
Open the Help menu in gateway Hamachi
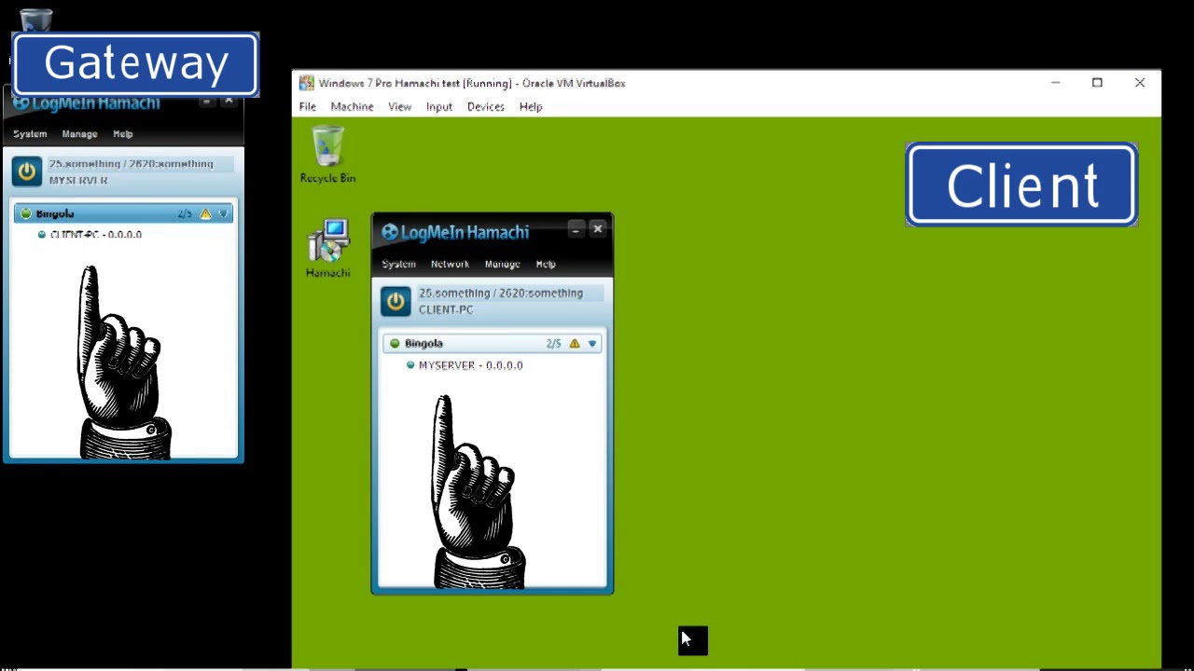(123, 134)
